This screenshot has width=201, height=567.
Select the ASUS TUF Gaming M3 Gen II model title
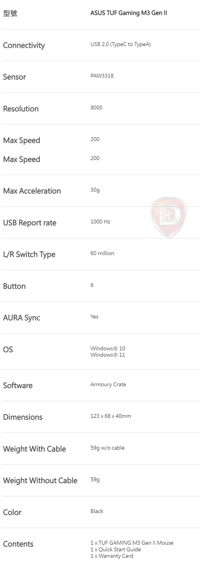coord(129,13)
